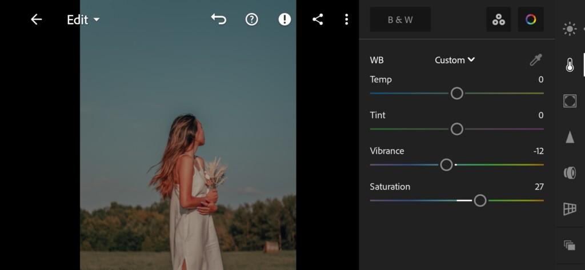Go back with the left arrow
Viewport: 585px width, 270px height.
coord(36,19)
